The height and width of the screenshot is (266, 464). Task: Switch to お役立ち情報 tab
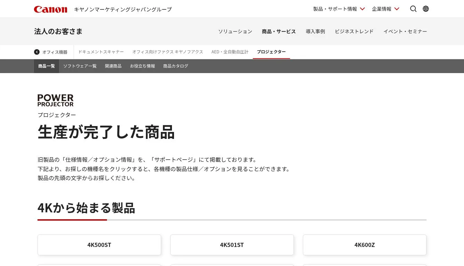[x=142, y=66]
